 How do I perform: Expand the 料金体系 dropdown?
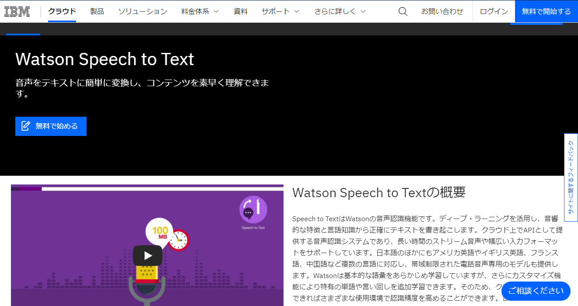point(200,11)
